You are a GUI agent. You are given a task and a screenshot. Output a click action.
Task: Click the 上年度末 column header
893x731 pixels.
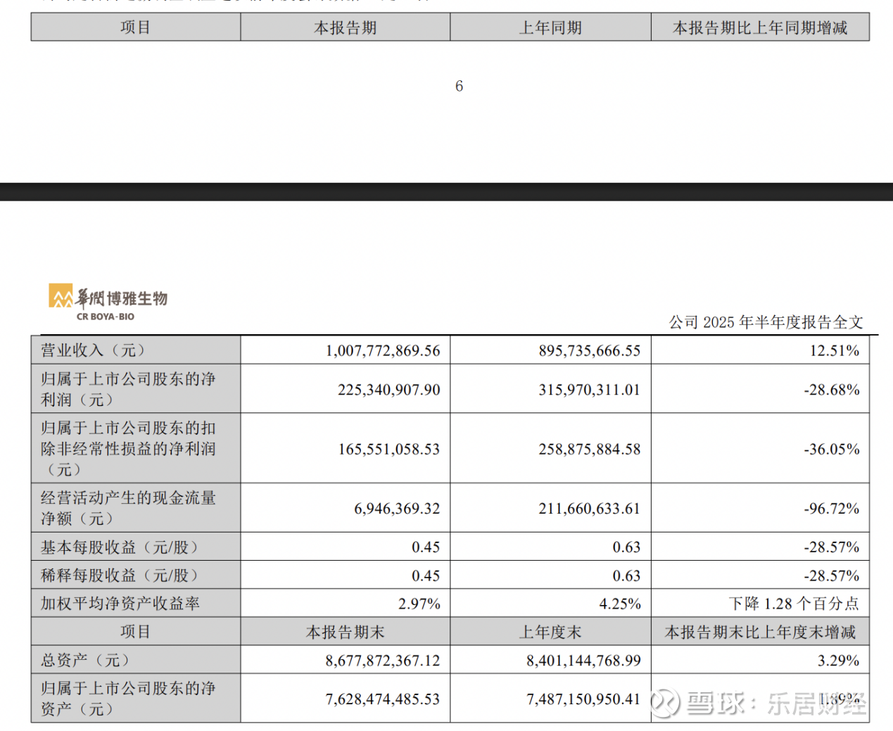tap(550, 633)
